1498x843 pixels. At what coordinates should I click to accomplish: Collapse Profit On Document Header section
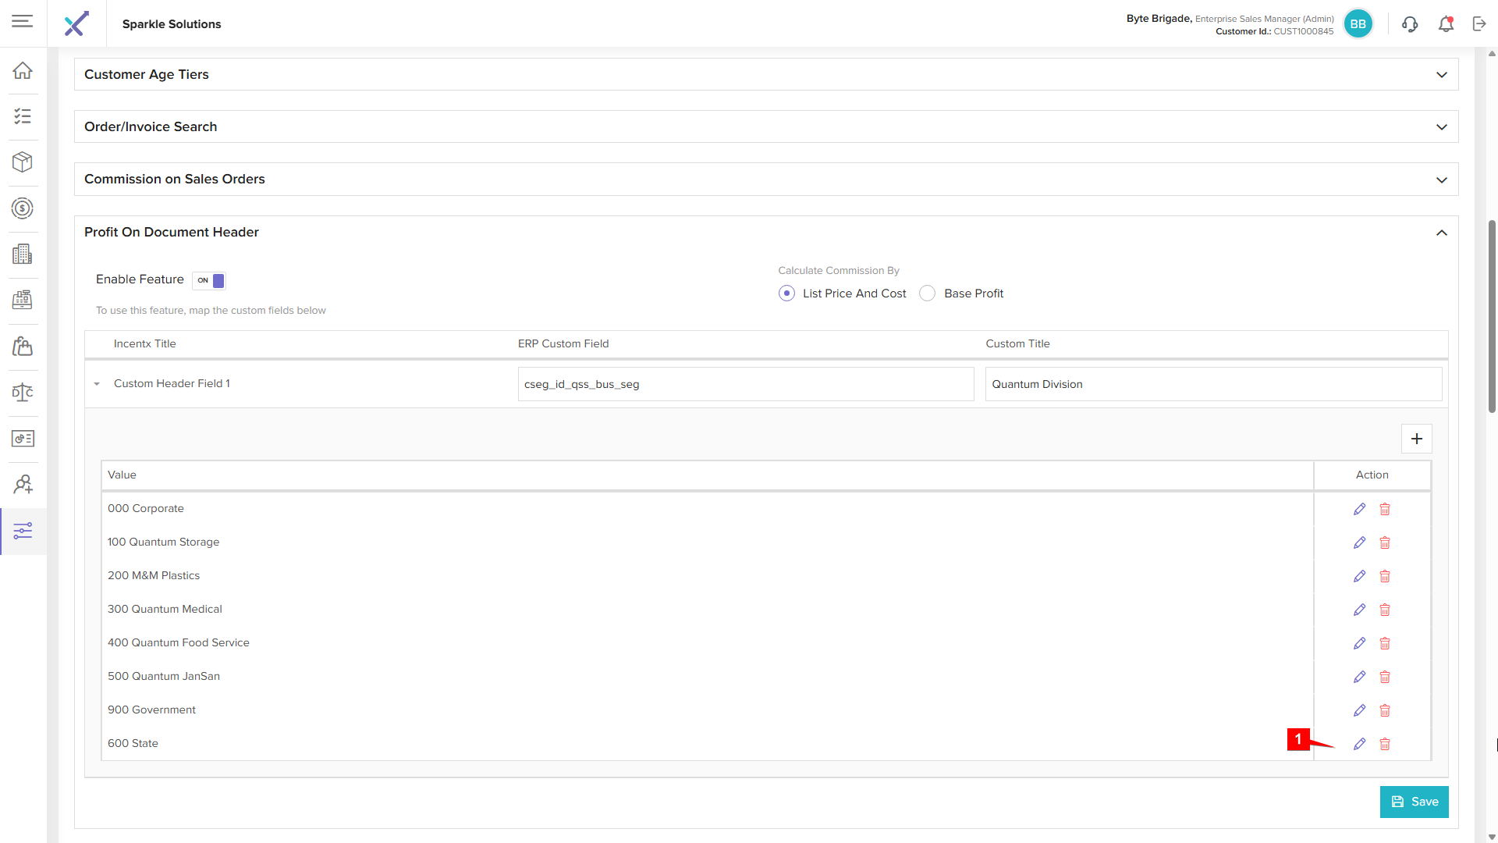click(x=1441, y=233)
